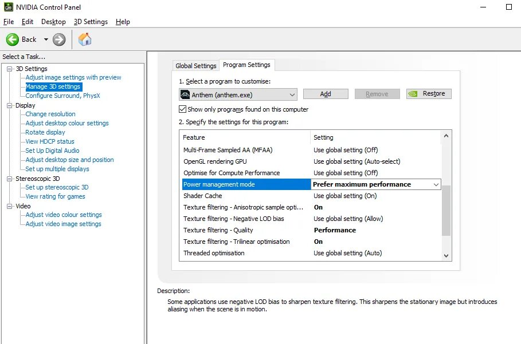
Task: Toggle Show only programs found checkbox
Action: (182, 109)
